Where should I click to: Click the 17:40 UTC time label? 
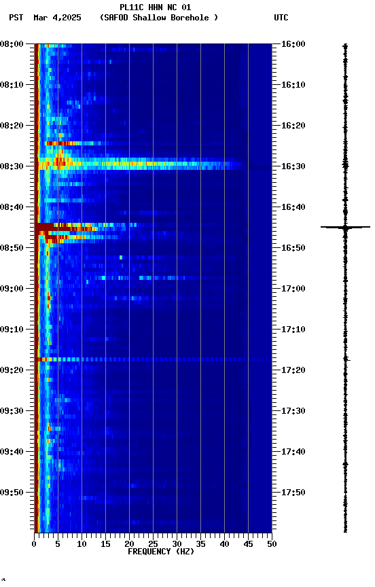293,452
